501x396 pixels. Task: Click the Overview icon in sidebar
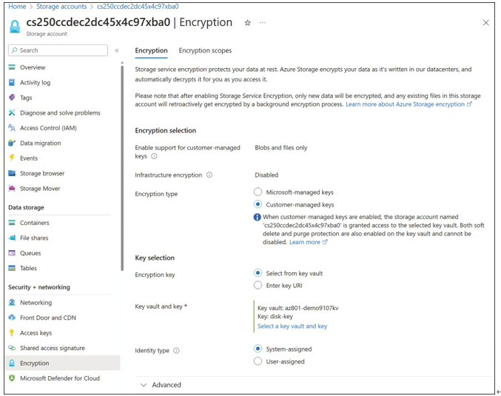click(x=12, y=67)
